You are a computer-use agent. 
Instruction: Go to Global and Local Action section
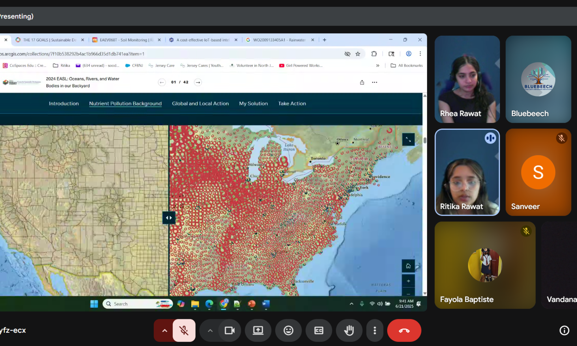(200, 104)
